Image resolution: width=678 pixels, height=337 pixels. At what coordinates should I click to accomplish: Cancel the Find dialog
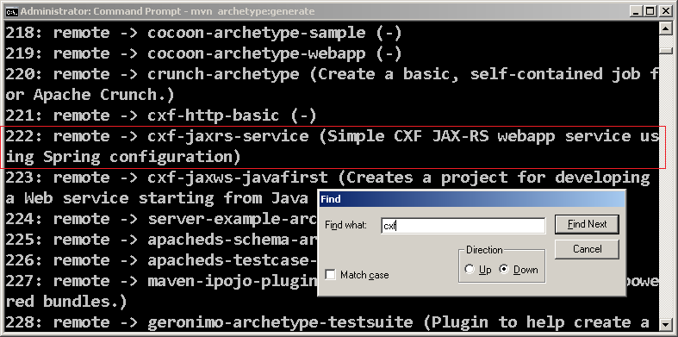587,249
